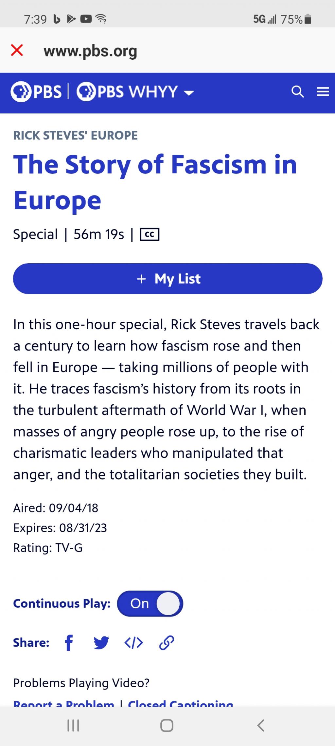
Task: Tap the www.pbs.org address bar
Action: [x=90, y=51]
